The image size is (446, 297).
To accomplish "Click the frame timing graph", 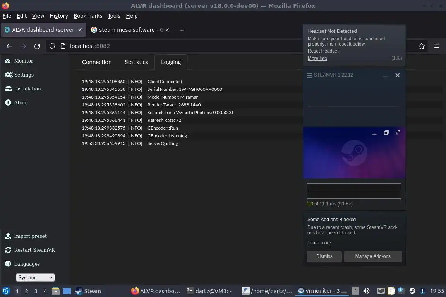I will pos(354,191).
